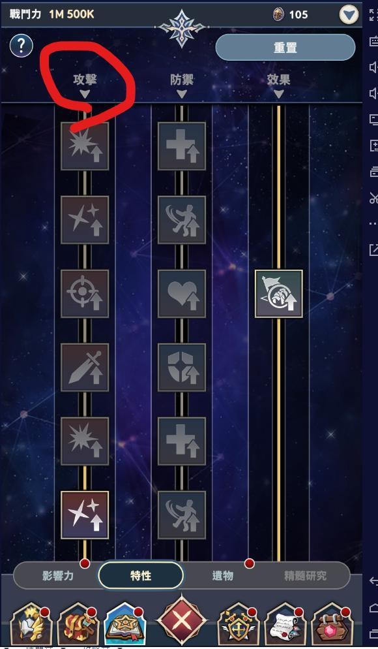Open the treasure chest gem icon

point(329,623)
